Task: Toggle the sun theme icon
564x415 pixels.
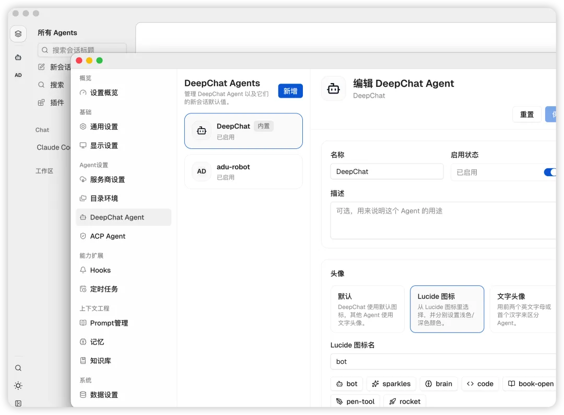Action: pos(18,386)
